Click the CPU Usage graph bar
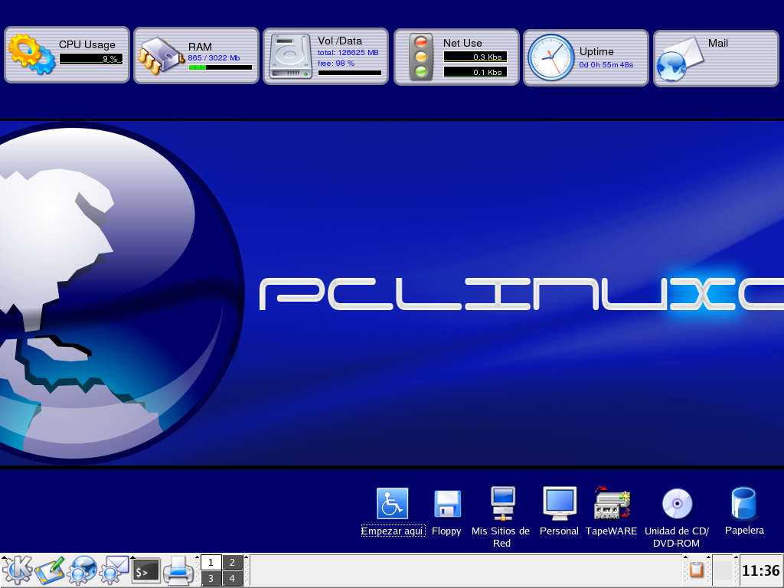The image size is (784, 588). click(x=91, y=59)
